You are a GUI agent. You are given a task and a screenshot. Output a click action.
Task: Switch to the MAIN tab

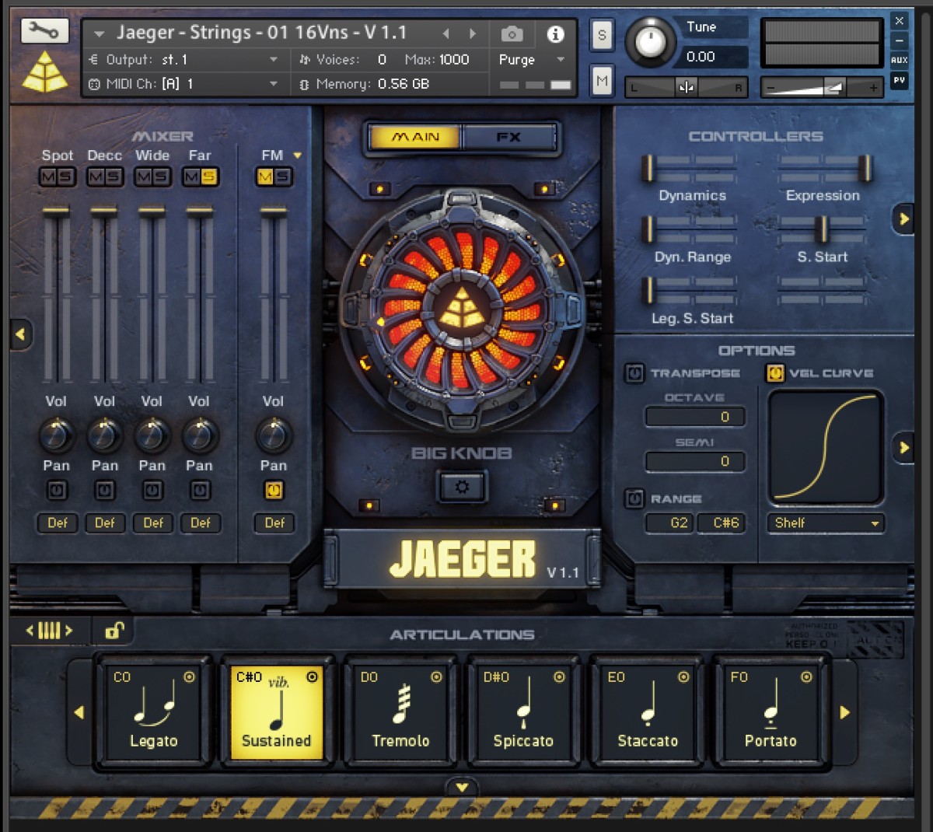(415, 137)
